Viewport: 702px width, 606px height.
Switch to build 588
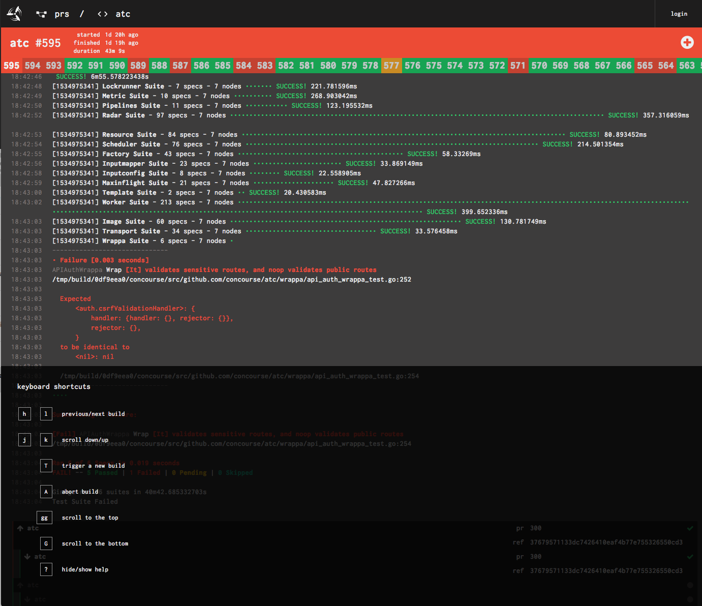coord(159,66)
